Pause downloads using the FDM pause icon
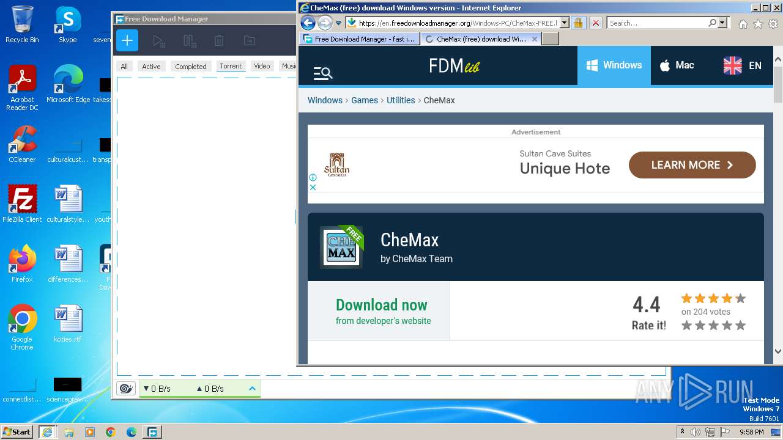The height and width of the screenshot is (440, 783). (190, 41)
